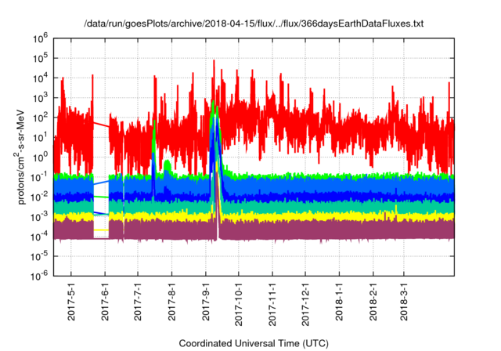Click the date label 2017-12-1
Viewport: 501px width, 351px height.
pyautogui.click(x=305, y=303)
